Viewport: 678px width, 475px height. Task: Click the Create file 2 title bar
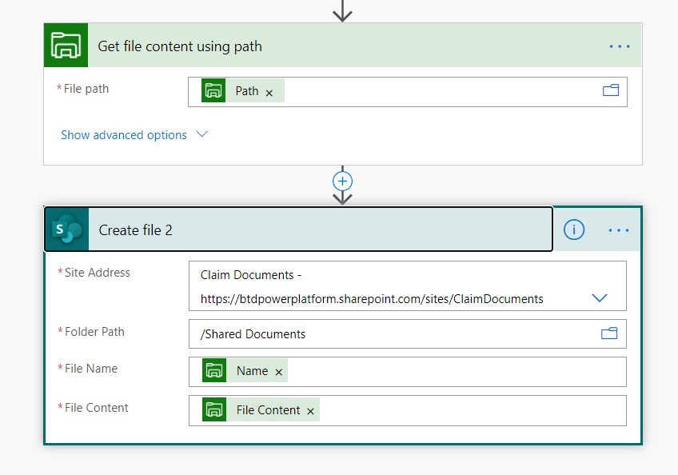pyautogui.click(x=320, y=230)
